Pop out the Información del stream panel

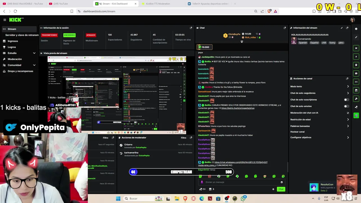[347, 28]
